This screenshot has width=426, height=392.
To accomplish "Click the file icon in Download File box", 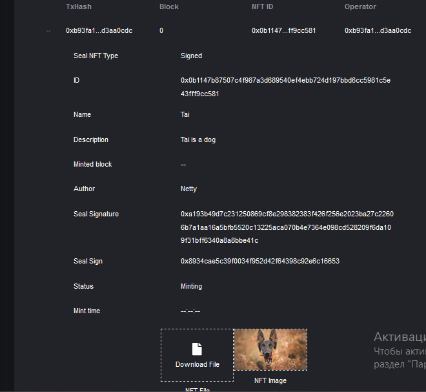I will tap(197, 349).
